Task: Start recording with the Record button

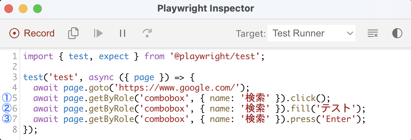Action: pos(32,33)
